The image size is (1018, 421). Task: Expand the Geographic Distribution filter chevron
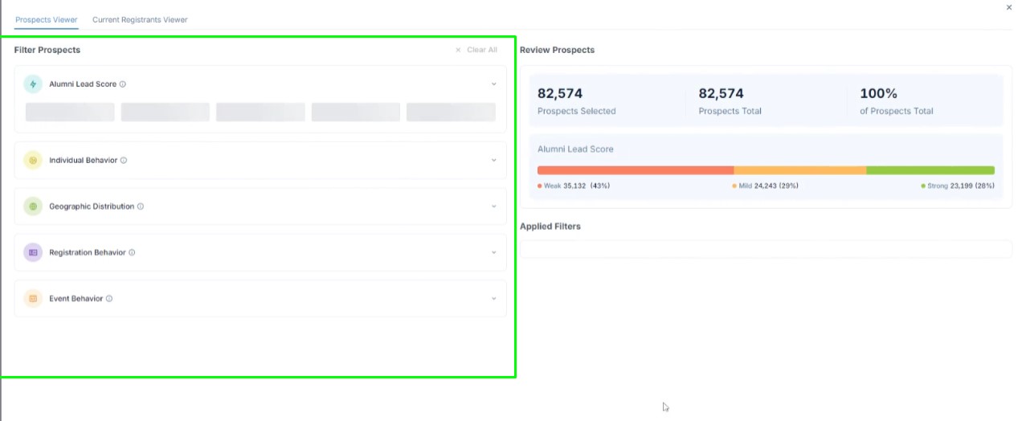[494, 206]
